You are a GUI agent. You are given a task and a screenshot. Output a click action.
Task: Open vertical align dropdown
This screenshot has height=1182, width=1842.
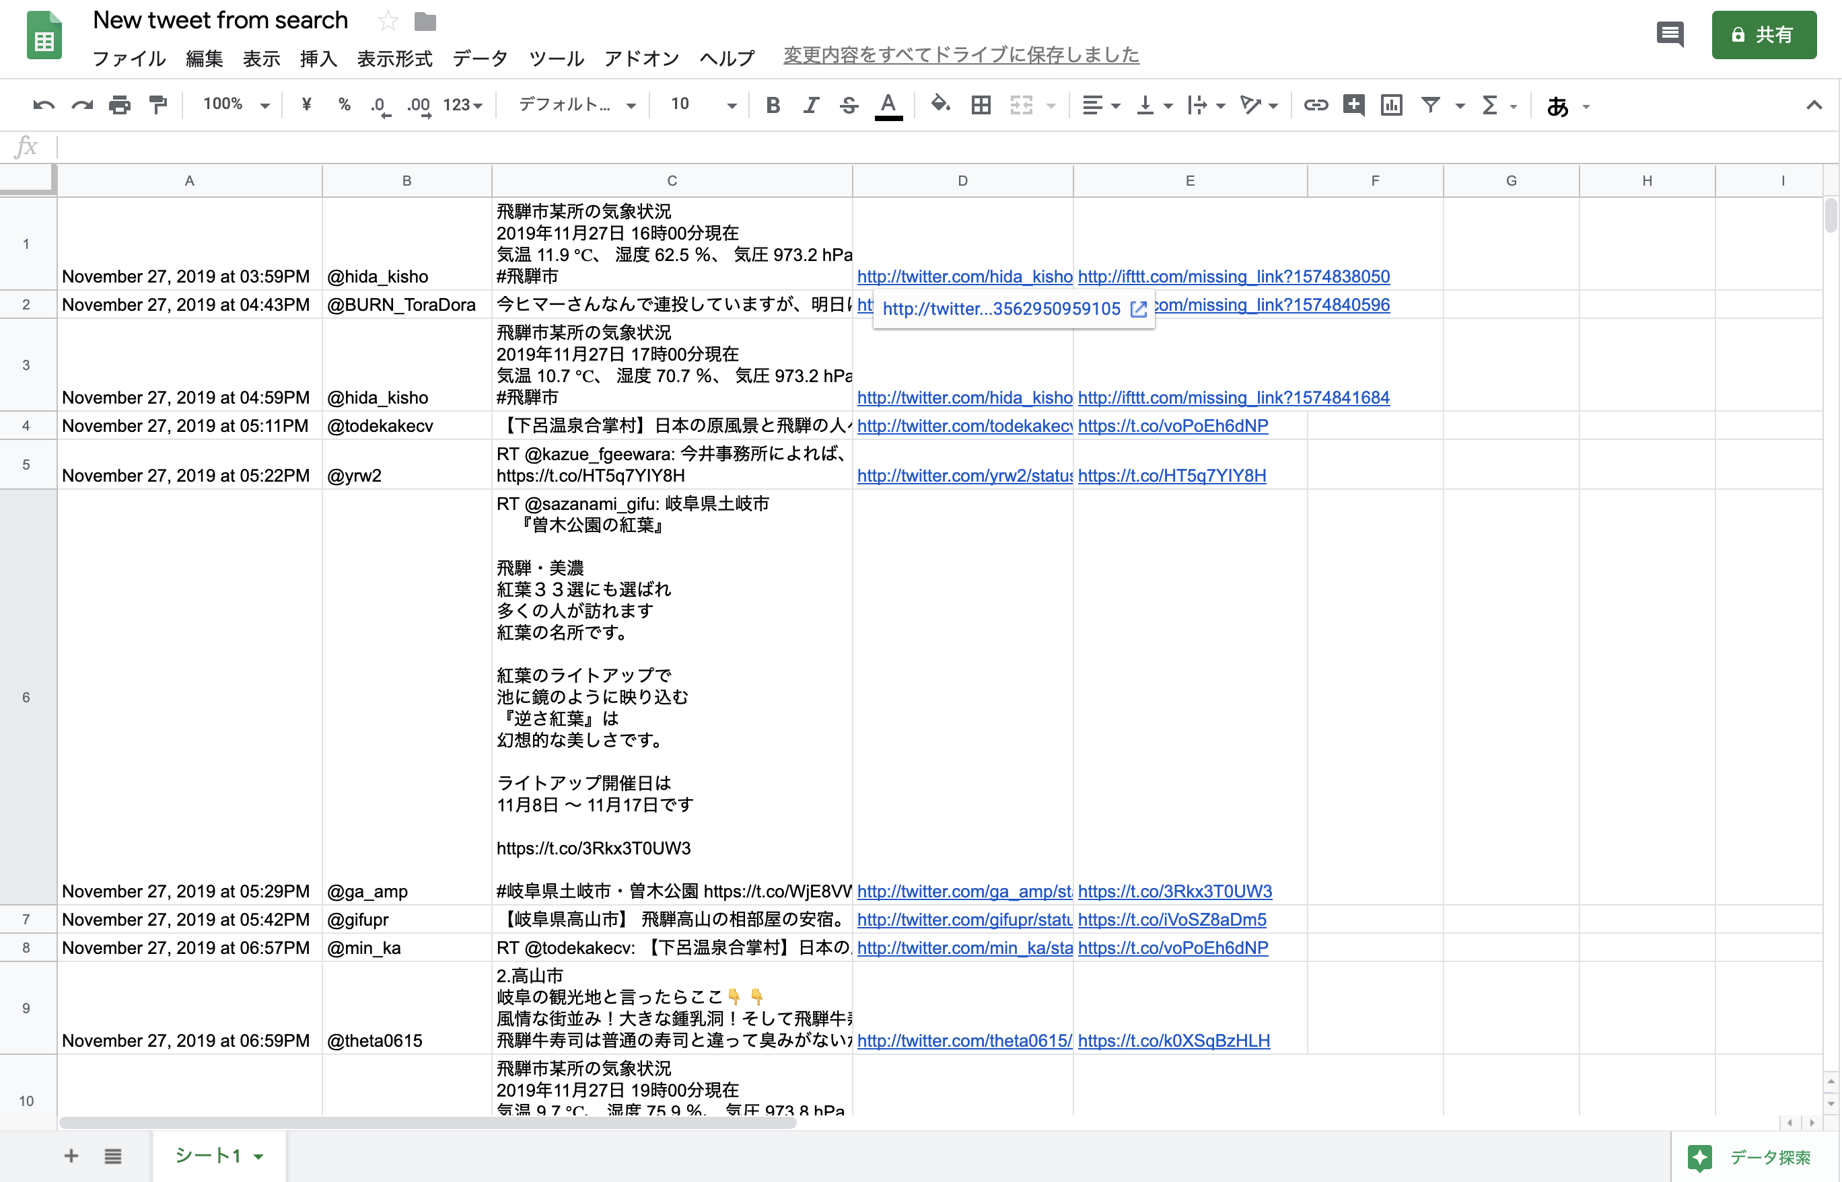(x=1154, y=105)
